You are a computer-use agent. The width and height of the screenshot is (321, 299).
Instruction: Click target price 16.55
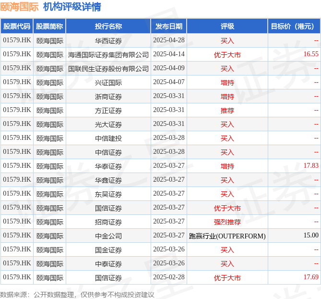coord(311,54)
